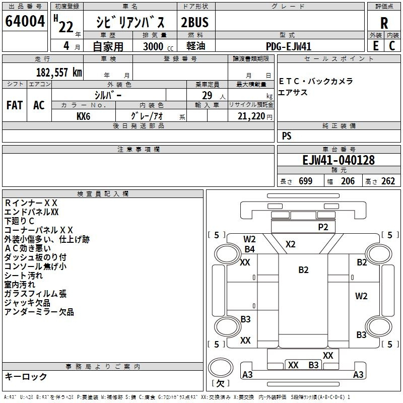Click the interior color グレー/アオ
This screenshot has height=403, width=403.
pyautogui.click(x=147, y=116)
